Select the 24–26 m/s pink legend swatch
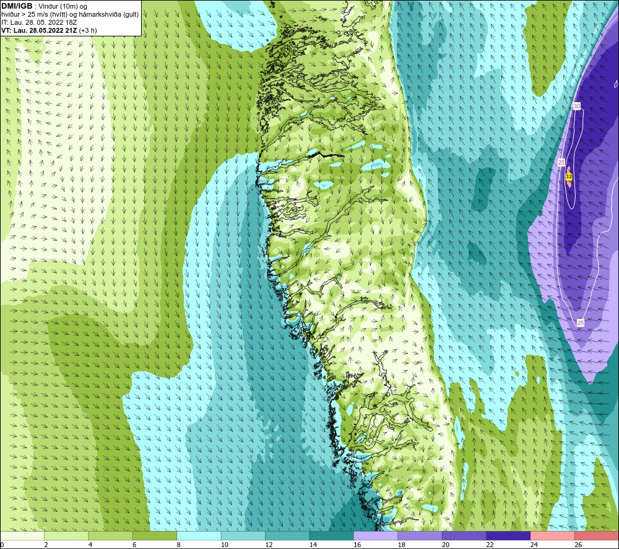619x549 pixels. click(x=553, y=535)
